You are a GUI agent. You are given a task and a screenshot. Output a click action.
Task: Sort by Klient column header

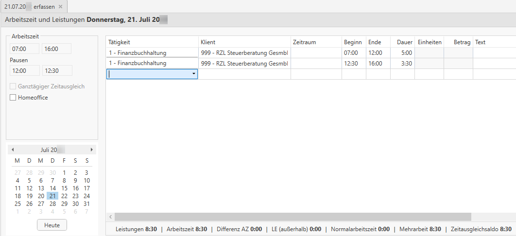(x=244, y=42)
